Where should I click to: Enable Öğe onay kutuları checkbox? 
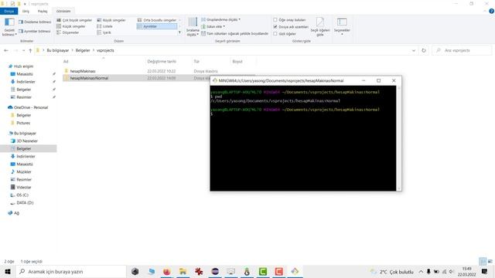275,20
